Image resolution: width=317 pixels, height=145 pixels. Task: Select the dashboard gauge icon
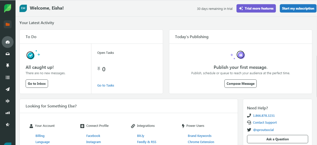pyautogui.click(x=7, y=42)
